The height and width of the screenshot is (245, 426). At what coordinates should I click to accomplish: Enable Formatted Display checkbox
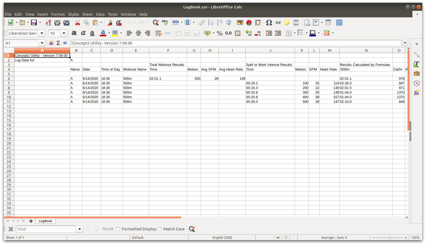point(118,229)
